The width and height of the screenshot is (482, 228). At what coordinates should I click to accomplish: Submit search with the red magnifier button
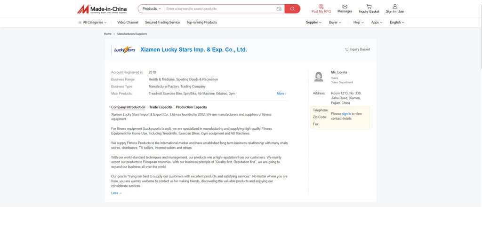tap(292, 8)
